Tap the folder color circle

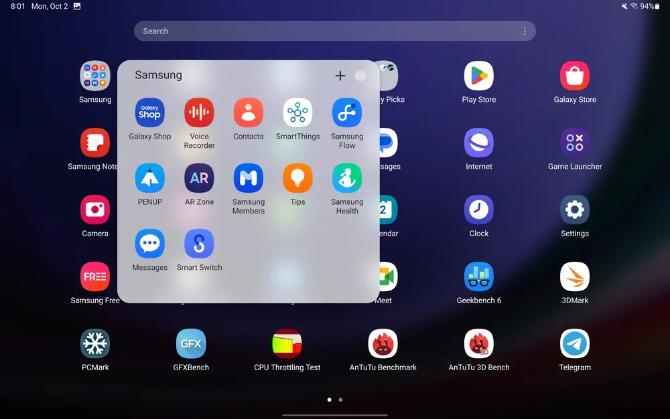(360, 76)
